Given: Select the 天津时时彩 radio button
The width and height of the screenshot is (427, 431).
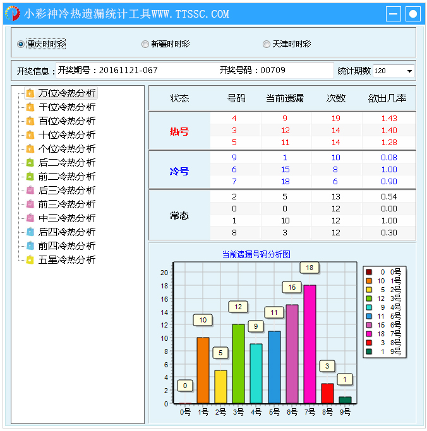Looking at the screenshot, I should click(267, 44).
